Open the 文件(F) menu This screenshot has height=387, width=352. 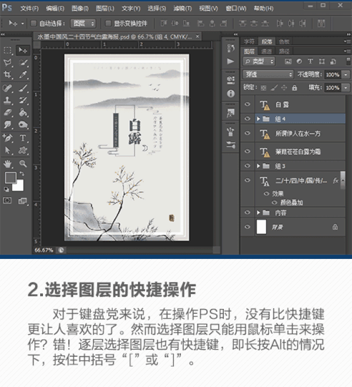pos(29,8)
